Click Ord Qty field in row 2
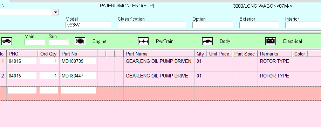Viewport: 321px width, 127px height. [x=48, y=76]
